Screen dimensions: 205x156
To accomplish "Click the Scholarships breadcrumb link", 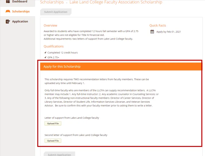I will 52,2.
